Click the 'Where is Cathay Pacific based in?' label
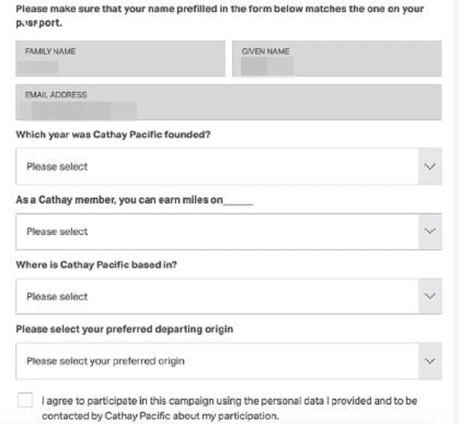 96,265
